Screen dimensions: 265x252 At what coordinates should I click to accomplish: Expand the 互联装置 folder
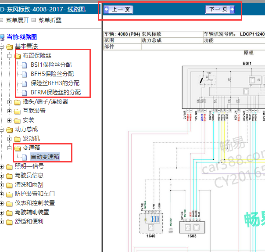click(10, 111)
